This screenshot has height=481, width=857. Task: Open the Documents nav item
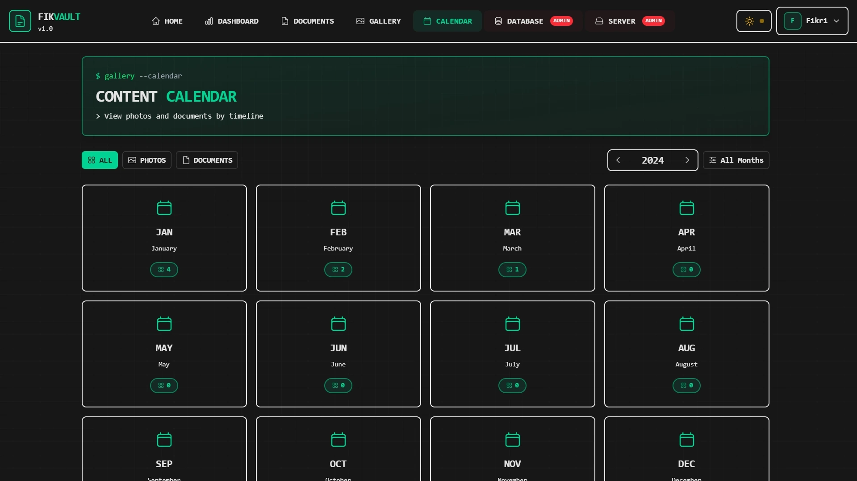pyautogui.click(x=307, y=21)
